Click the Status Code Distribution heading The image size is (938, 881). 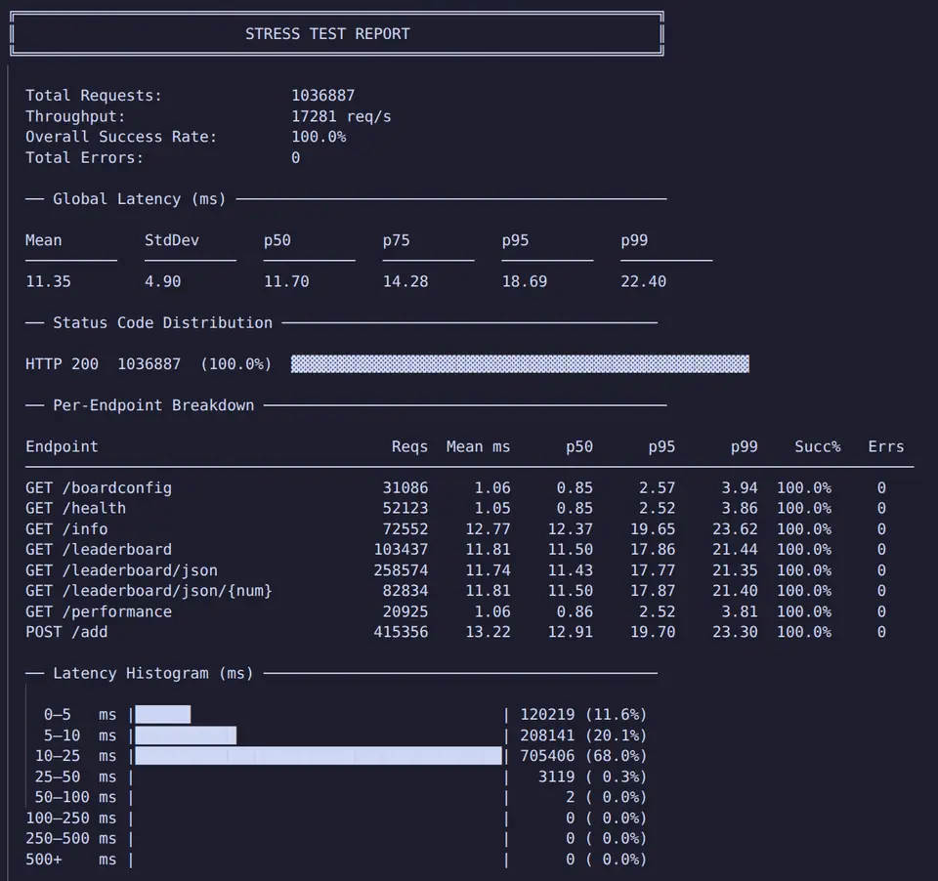tap(163, 322)
